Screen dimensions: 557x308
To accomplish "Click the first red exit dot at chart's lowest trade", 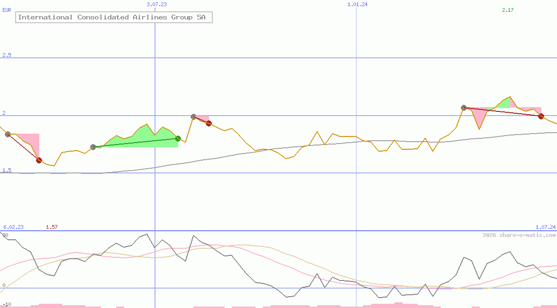I will click(39, 160).
